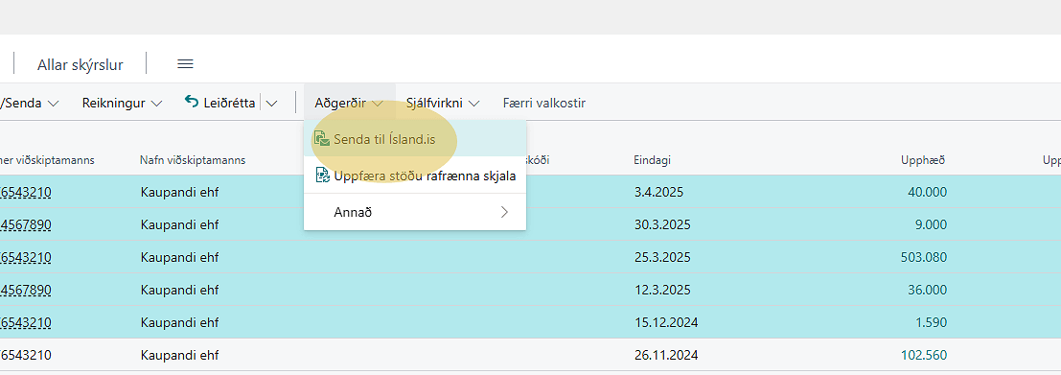Click the amount 40.000
Image resolution: width=1061 pixels, height=375 pixels.
coord(927,192)
